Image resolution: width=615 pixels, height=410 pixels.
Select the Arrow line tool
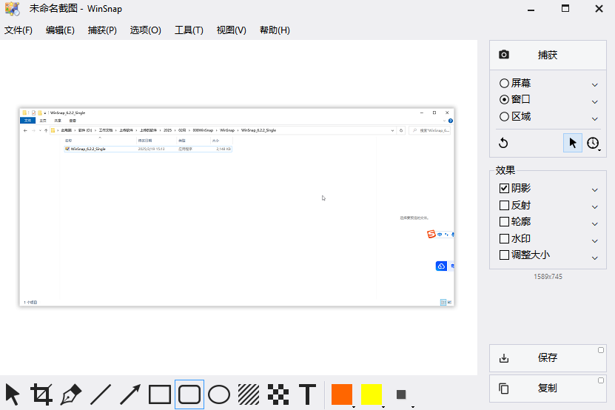tap(130, 394)
